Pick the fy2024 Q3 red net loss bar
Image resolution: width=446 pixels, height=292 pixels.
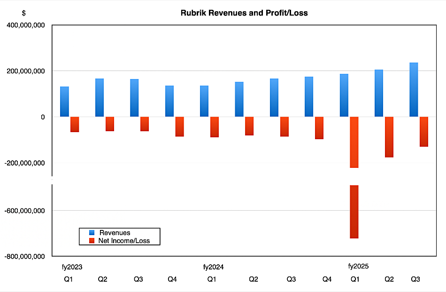click(285, 127)
